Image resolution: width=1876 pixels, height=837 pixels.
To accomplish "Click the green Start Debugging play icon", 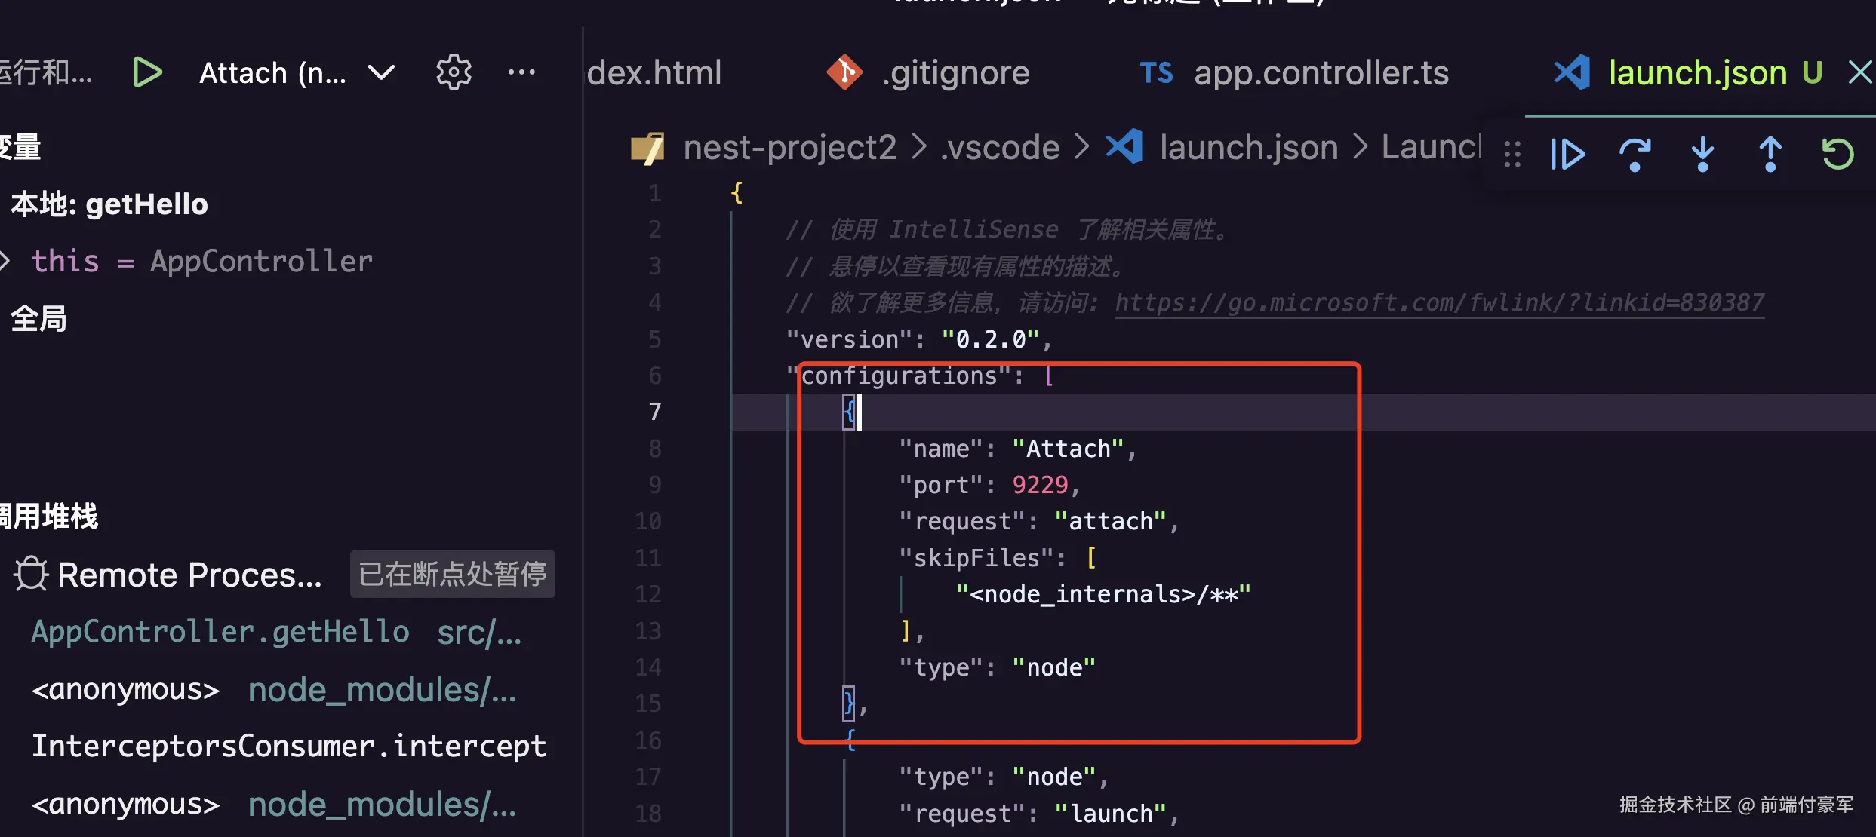I will click(147, 73).
